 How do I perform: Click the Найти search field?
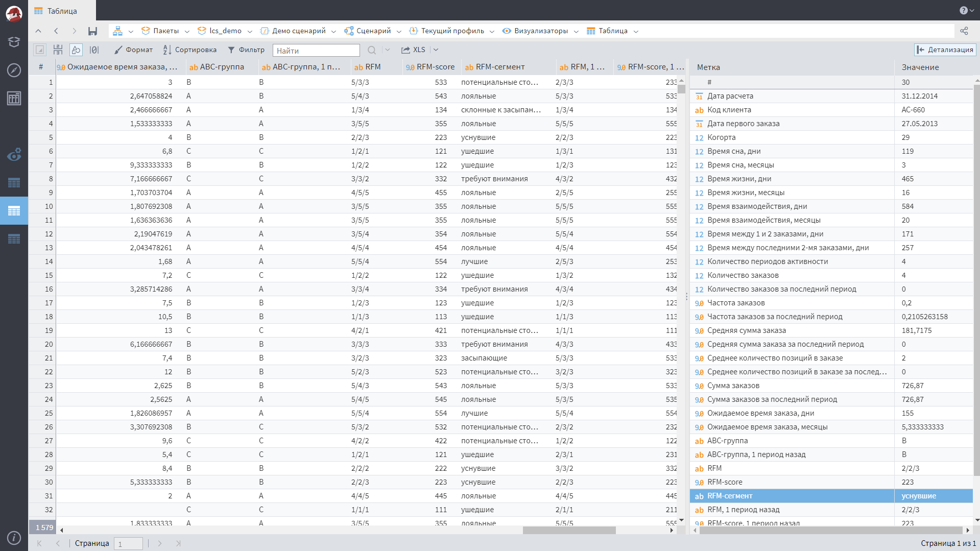pos(316,50)
